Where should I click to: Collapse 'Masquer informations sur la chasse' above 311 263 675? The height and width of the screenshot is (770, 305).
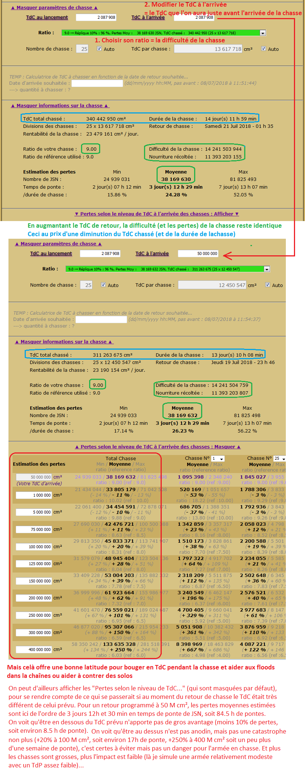[64, 342]
